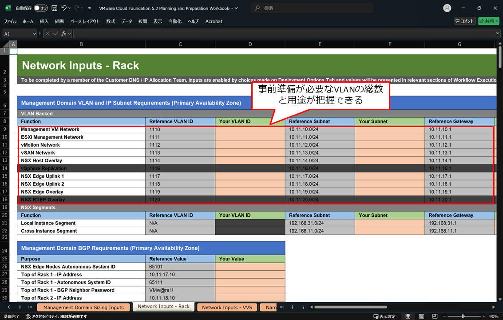The height and width of the screenshot is (320, 503).
Task: Click the vertical scrollbar thumb
Action: pos(500,57)
